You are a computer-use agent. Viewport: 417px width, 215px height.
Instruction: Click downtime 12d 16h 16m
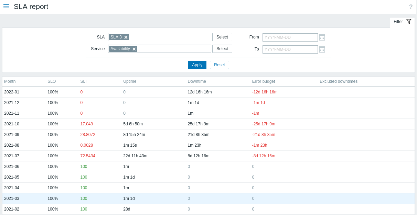click(x=200, y=92)
